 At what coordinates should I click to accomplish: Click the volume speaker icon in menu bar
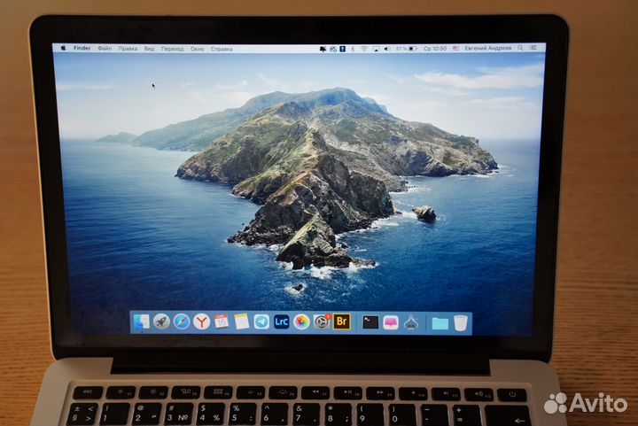(387, 49)
